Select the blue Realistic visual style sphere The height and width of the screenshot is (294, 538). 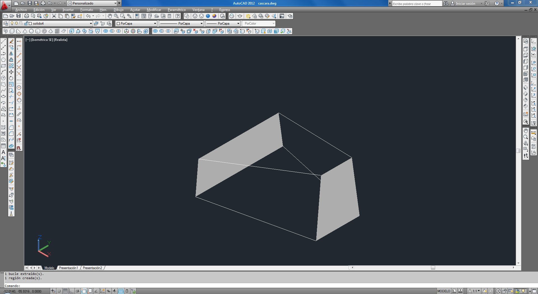click(x=208, y=16)
